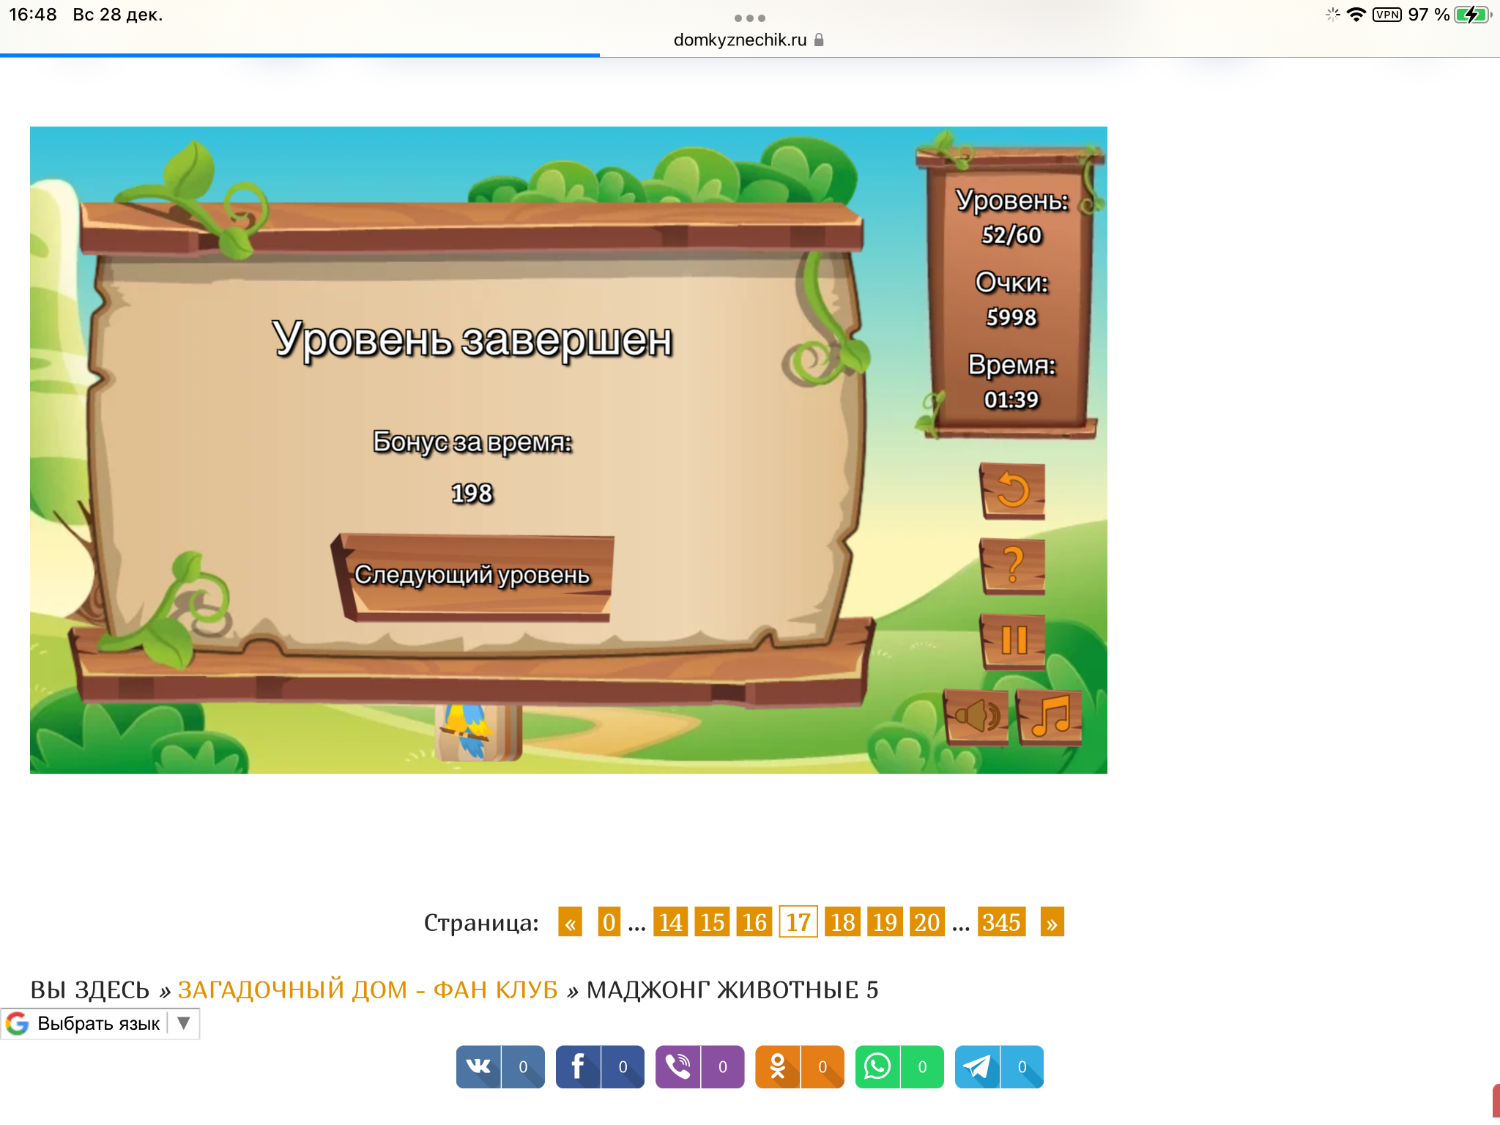Mute sound effects speaker icon
Image resolution: width=1500 pixels, height=1125 pixels.
[x=977, y=716]
